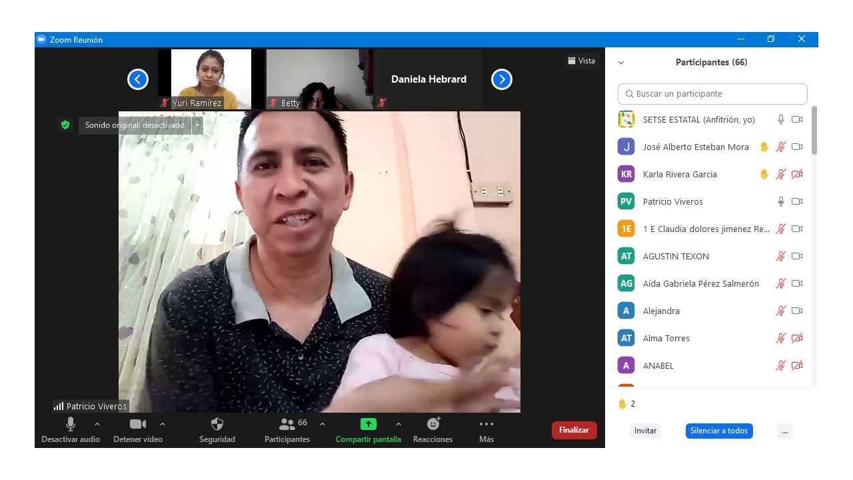Click Patricio Viveros camera icon in list
The image size is (853, 480).
click(x=797, y=201)
